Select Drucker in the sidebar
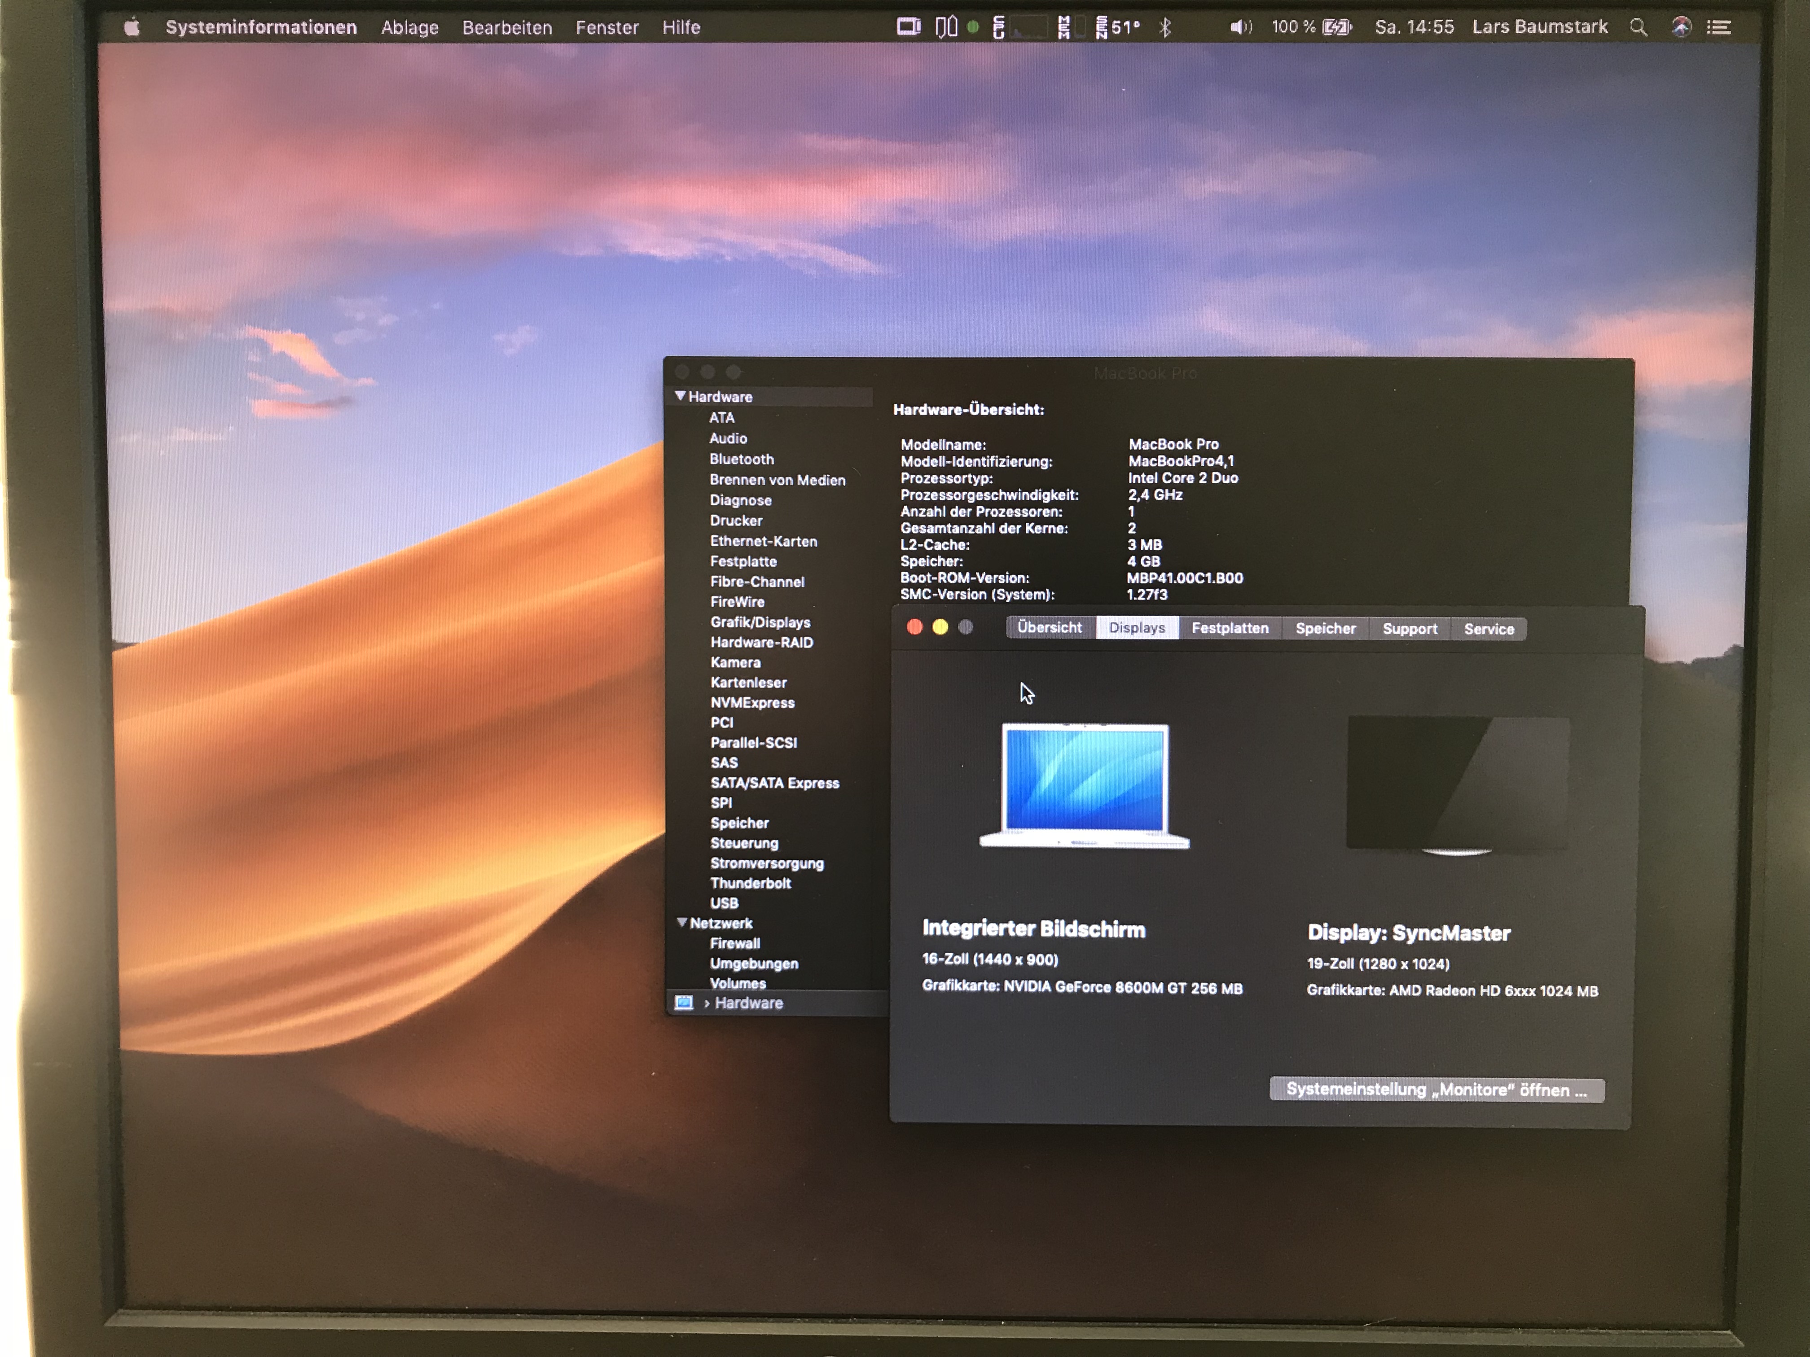 737,520
